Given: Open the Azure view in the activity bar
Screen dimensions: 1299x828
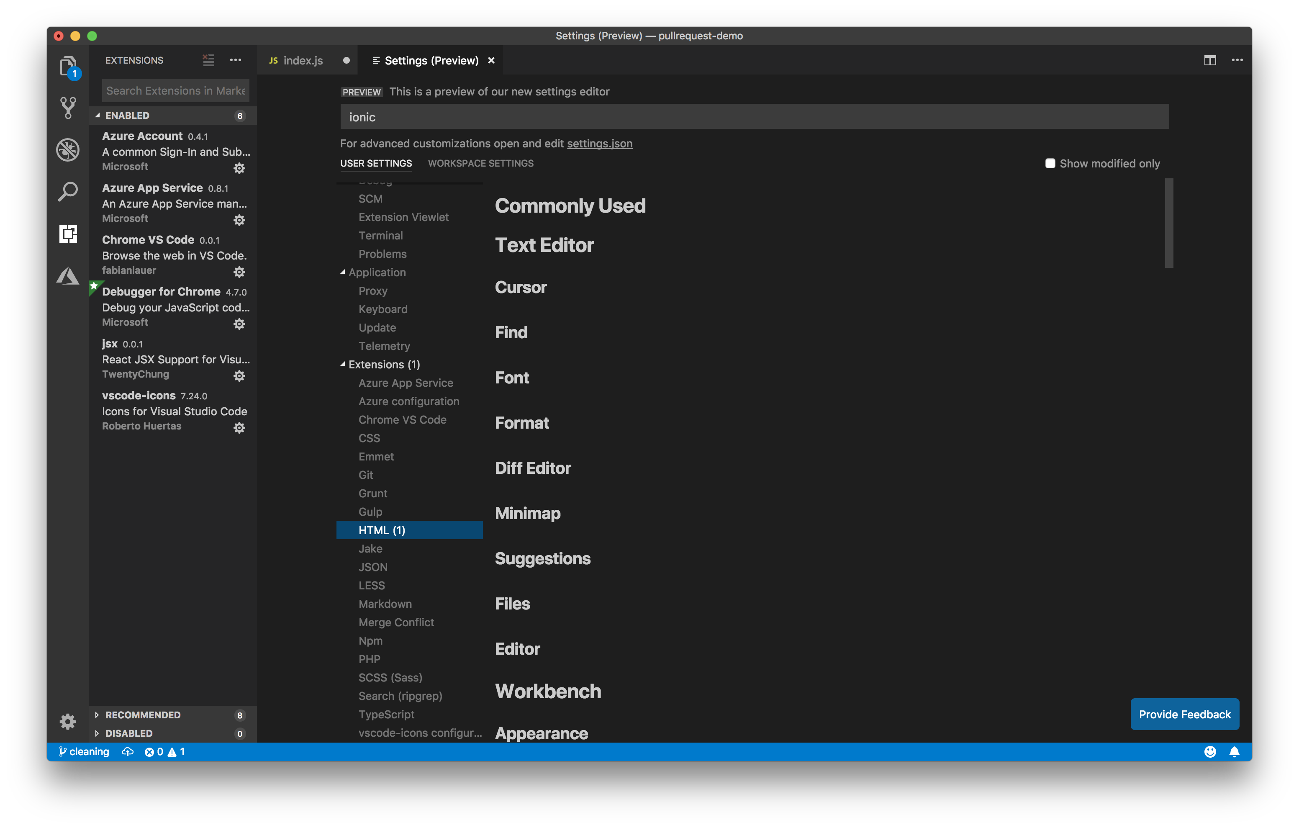Looking at the screenshot, I should click(67, 276).
